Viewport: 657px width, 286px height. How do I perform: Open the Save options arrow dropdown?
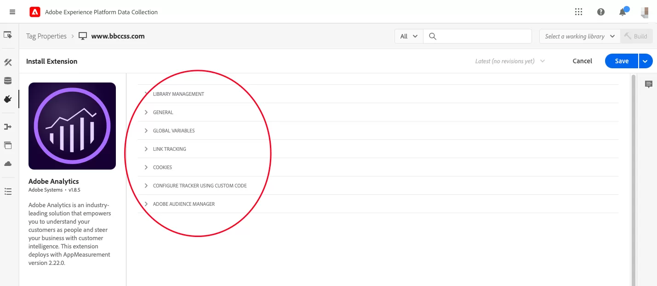tap(646, 61)
